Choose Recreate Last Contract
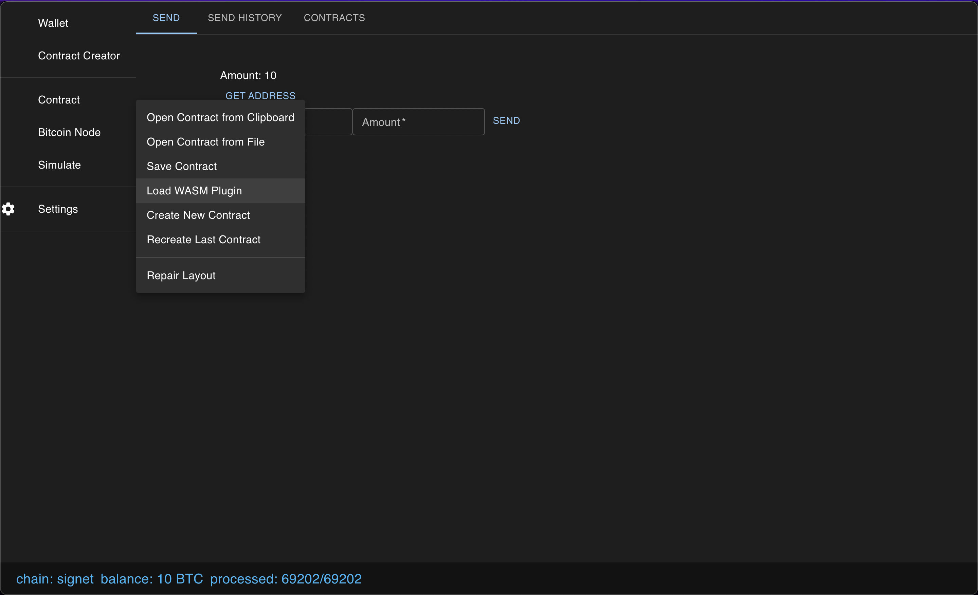This screenshot has width=978, height=595. click(220, 239)
